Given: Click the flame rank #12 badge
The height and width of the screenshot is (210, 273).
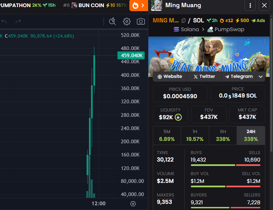Looking at the screenshot, I should click(x=226, y=21).
